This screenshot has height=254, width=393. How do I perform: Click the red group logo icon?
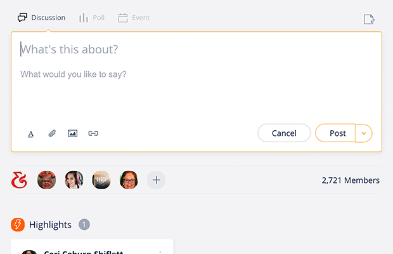click(19, 180)
